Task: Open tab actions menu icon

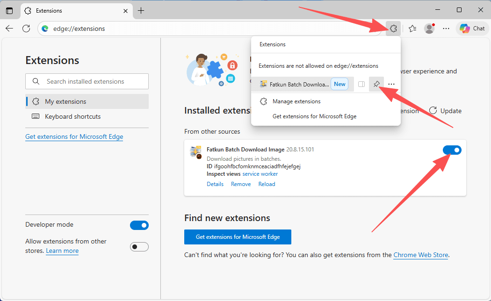Action: (9, 10)
